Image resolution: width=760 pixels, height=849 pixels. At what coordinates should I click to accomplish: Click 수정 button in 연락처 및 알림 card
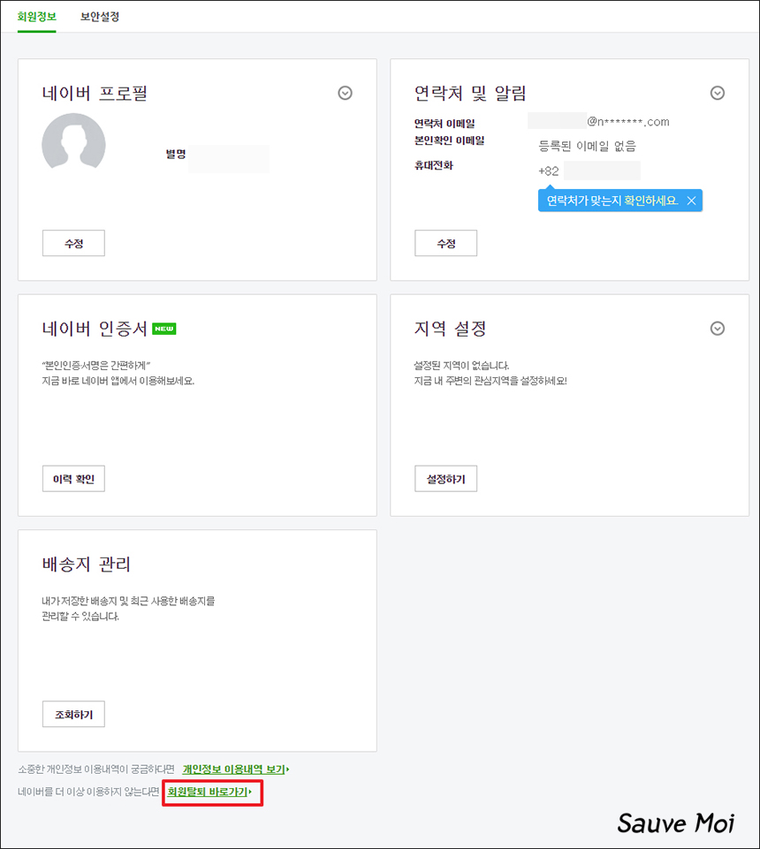point(445,243)
